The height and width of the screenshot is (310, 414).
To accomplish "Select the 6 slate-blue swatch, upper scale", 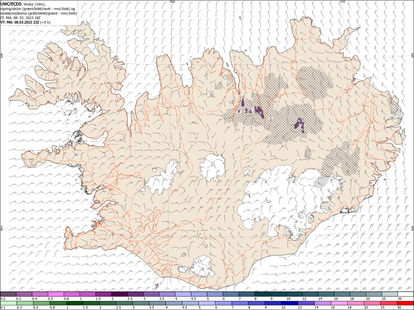I will point(231,294).
